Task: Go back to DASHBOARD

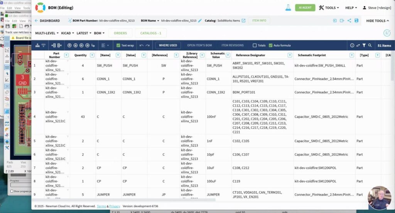Action: [x=47, y=21]
